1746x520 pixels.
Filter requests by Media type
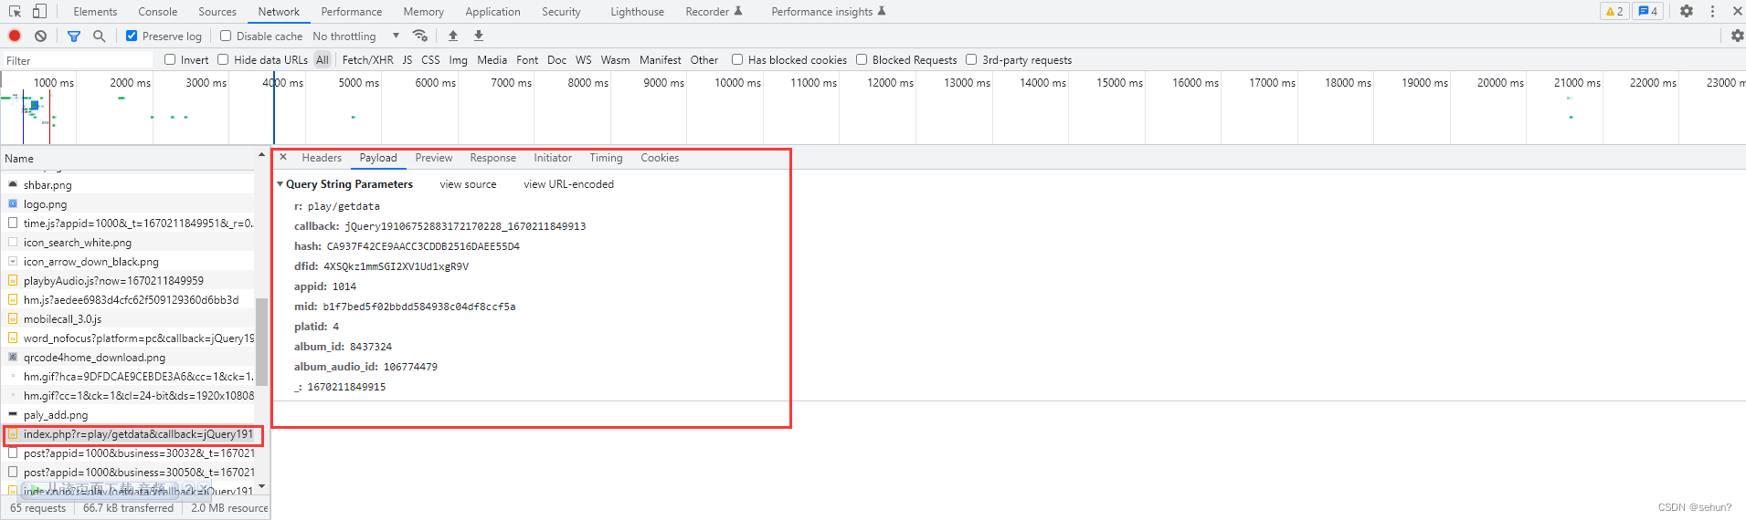(492, 59)
